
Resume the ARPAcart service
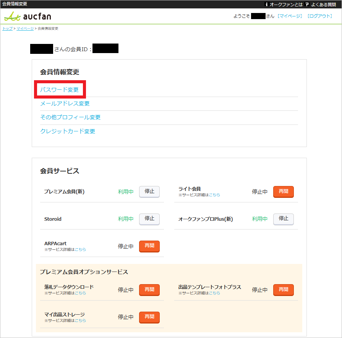pyautogui.click(x=149, y=246)
